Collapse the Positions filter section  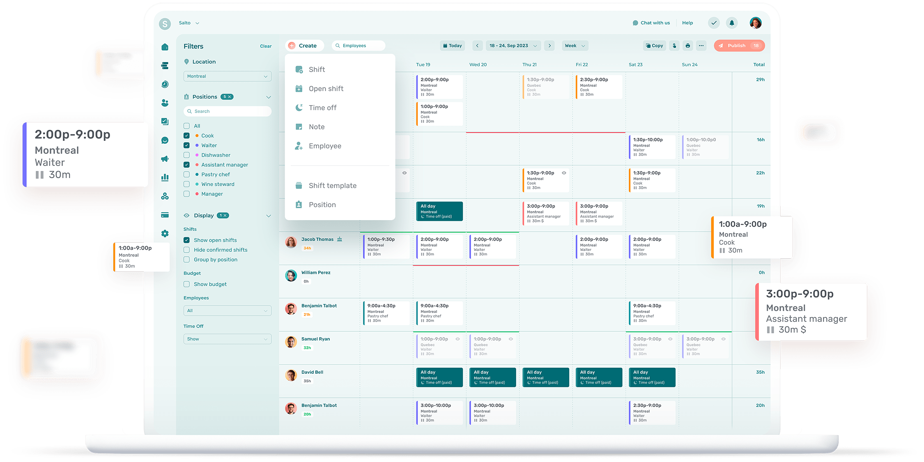[269, 97]
